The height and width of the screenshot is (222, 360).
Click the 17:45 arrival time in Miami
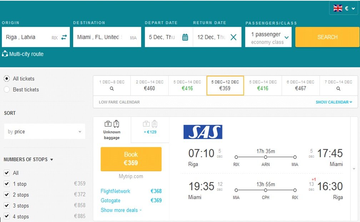click(x=330, y=153)
